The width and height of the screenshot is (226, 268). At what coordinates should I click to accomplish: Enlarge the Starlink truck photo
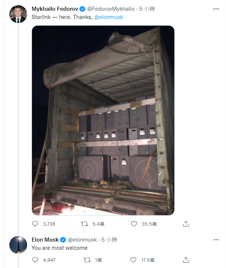103,120
